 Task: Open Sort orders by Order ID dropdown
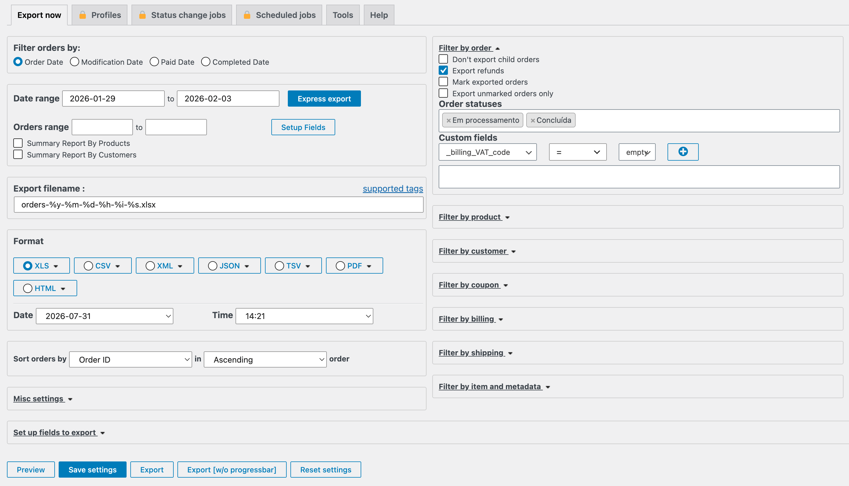coord(131,359)
